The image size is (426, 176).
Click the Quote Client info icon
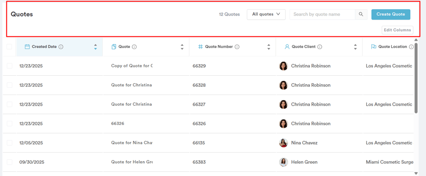(x=320, y=47)
